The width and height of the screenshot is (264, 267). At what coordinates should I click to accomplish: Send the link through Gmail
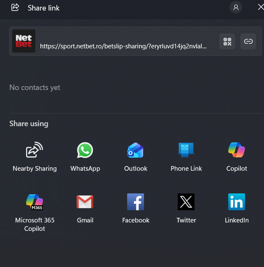[85, 209]
